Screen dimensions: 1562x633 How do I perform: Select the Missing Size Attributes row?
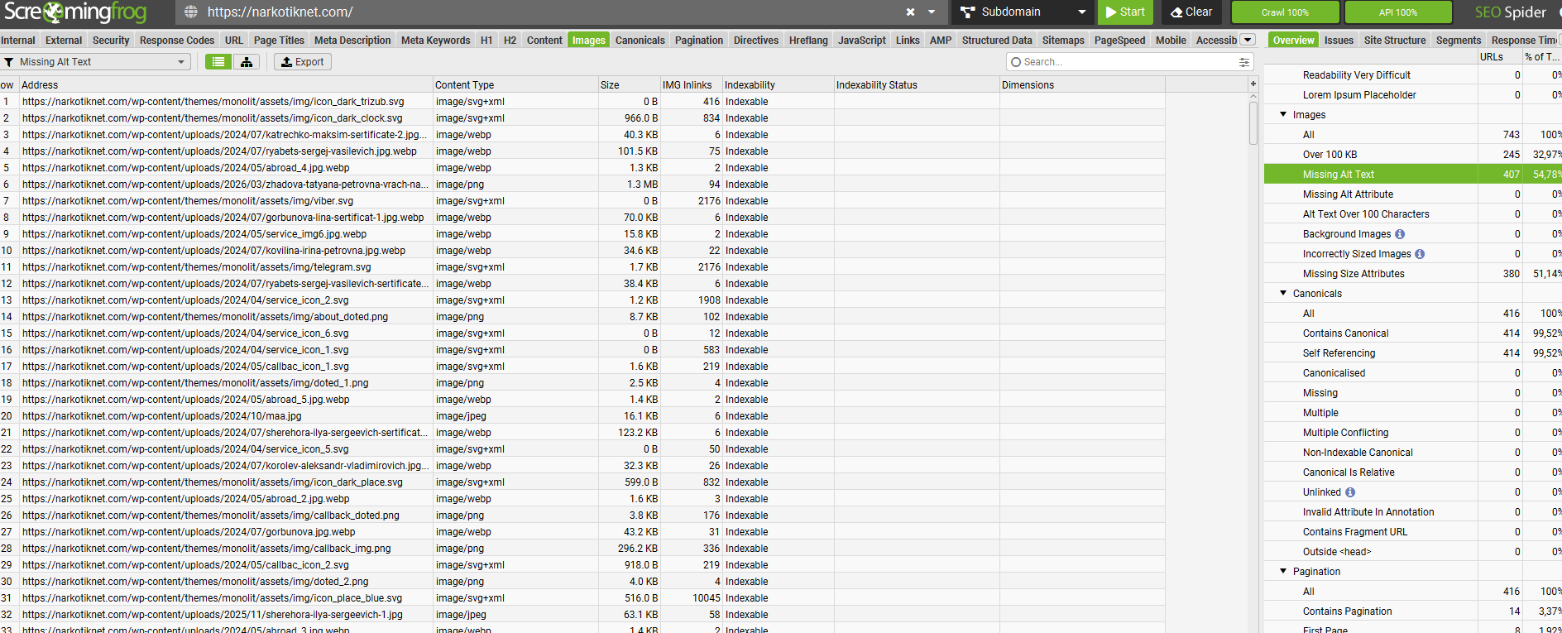coord(1413,274)
